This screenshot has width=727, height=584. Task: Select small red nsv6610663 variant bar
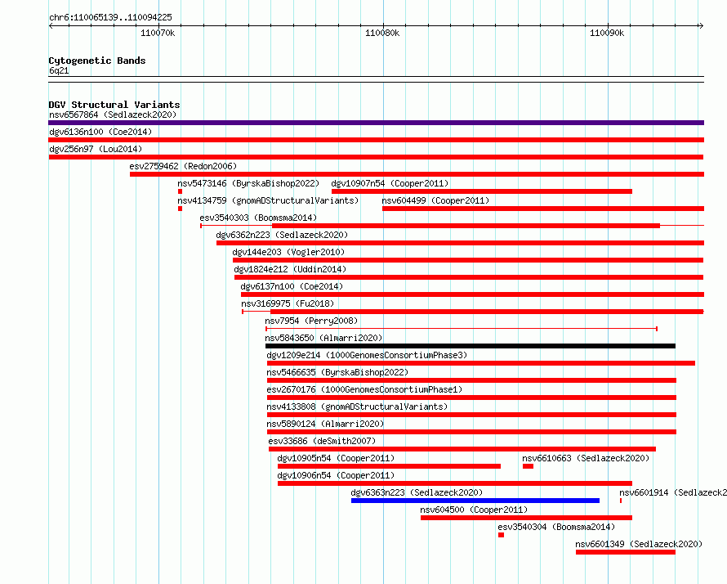tap(528, 466)
